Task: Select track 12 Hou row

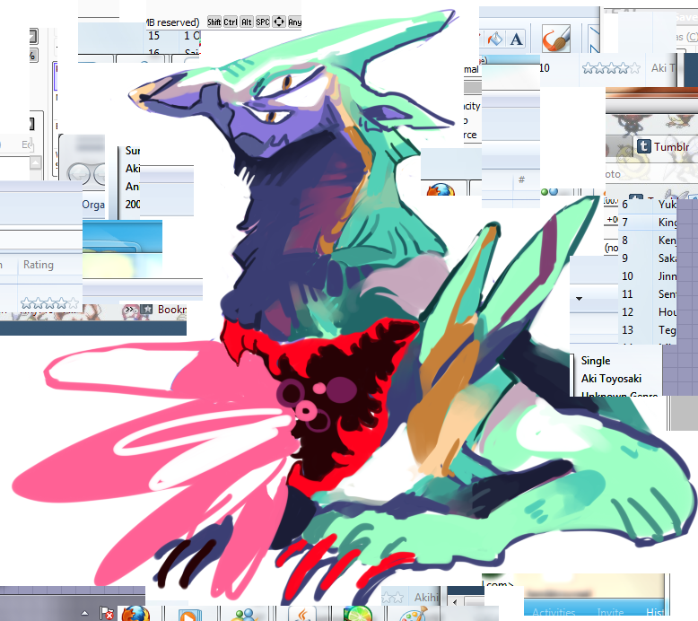Action: click(648, 312)
